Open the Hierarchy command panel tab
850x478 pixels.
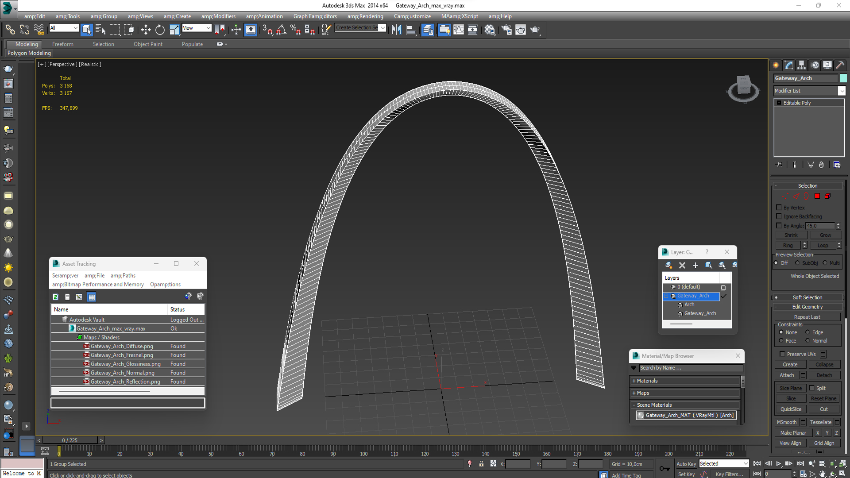point(802,65)
